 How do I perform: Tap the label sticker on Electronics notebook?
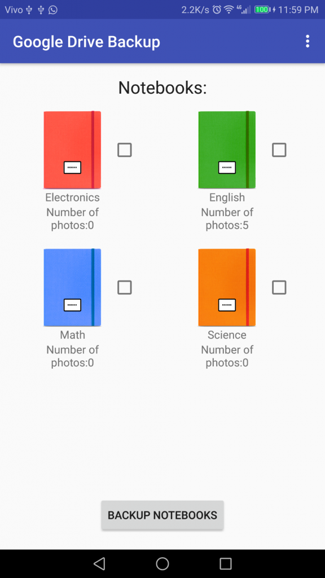click(x=72, y=167)
